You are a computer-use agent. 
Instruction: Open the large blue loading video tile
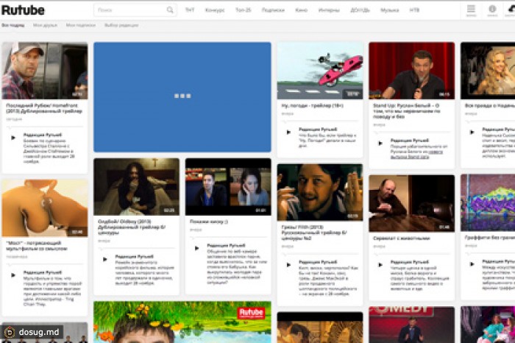coord(182,96)
